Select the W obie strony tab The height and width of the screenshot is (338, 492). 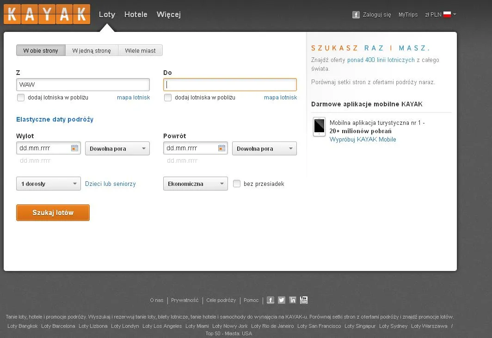[x=41, y=50]
